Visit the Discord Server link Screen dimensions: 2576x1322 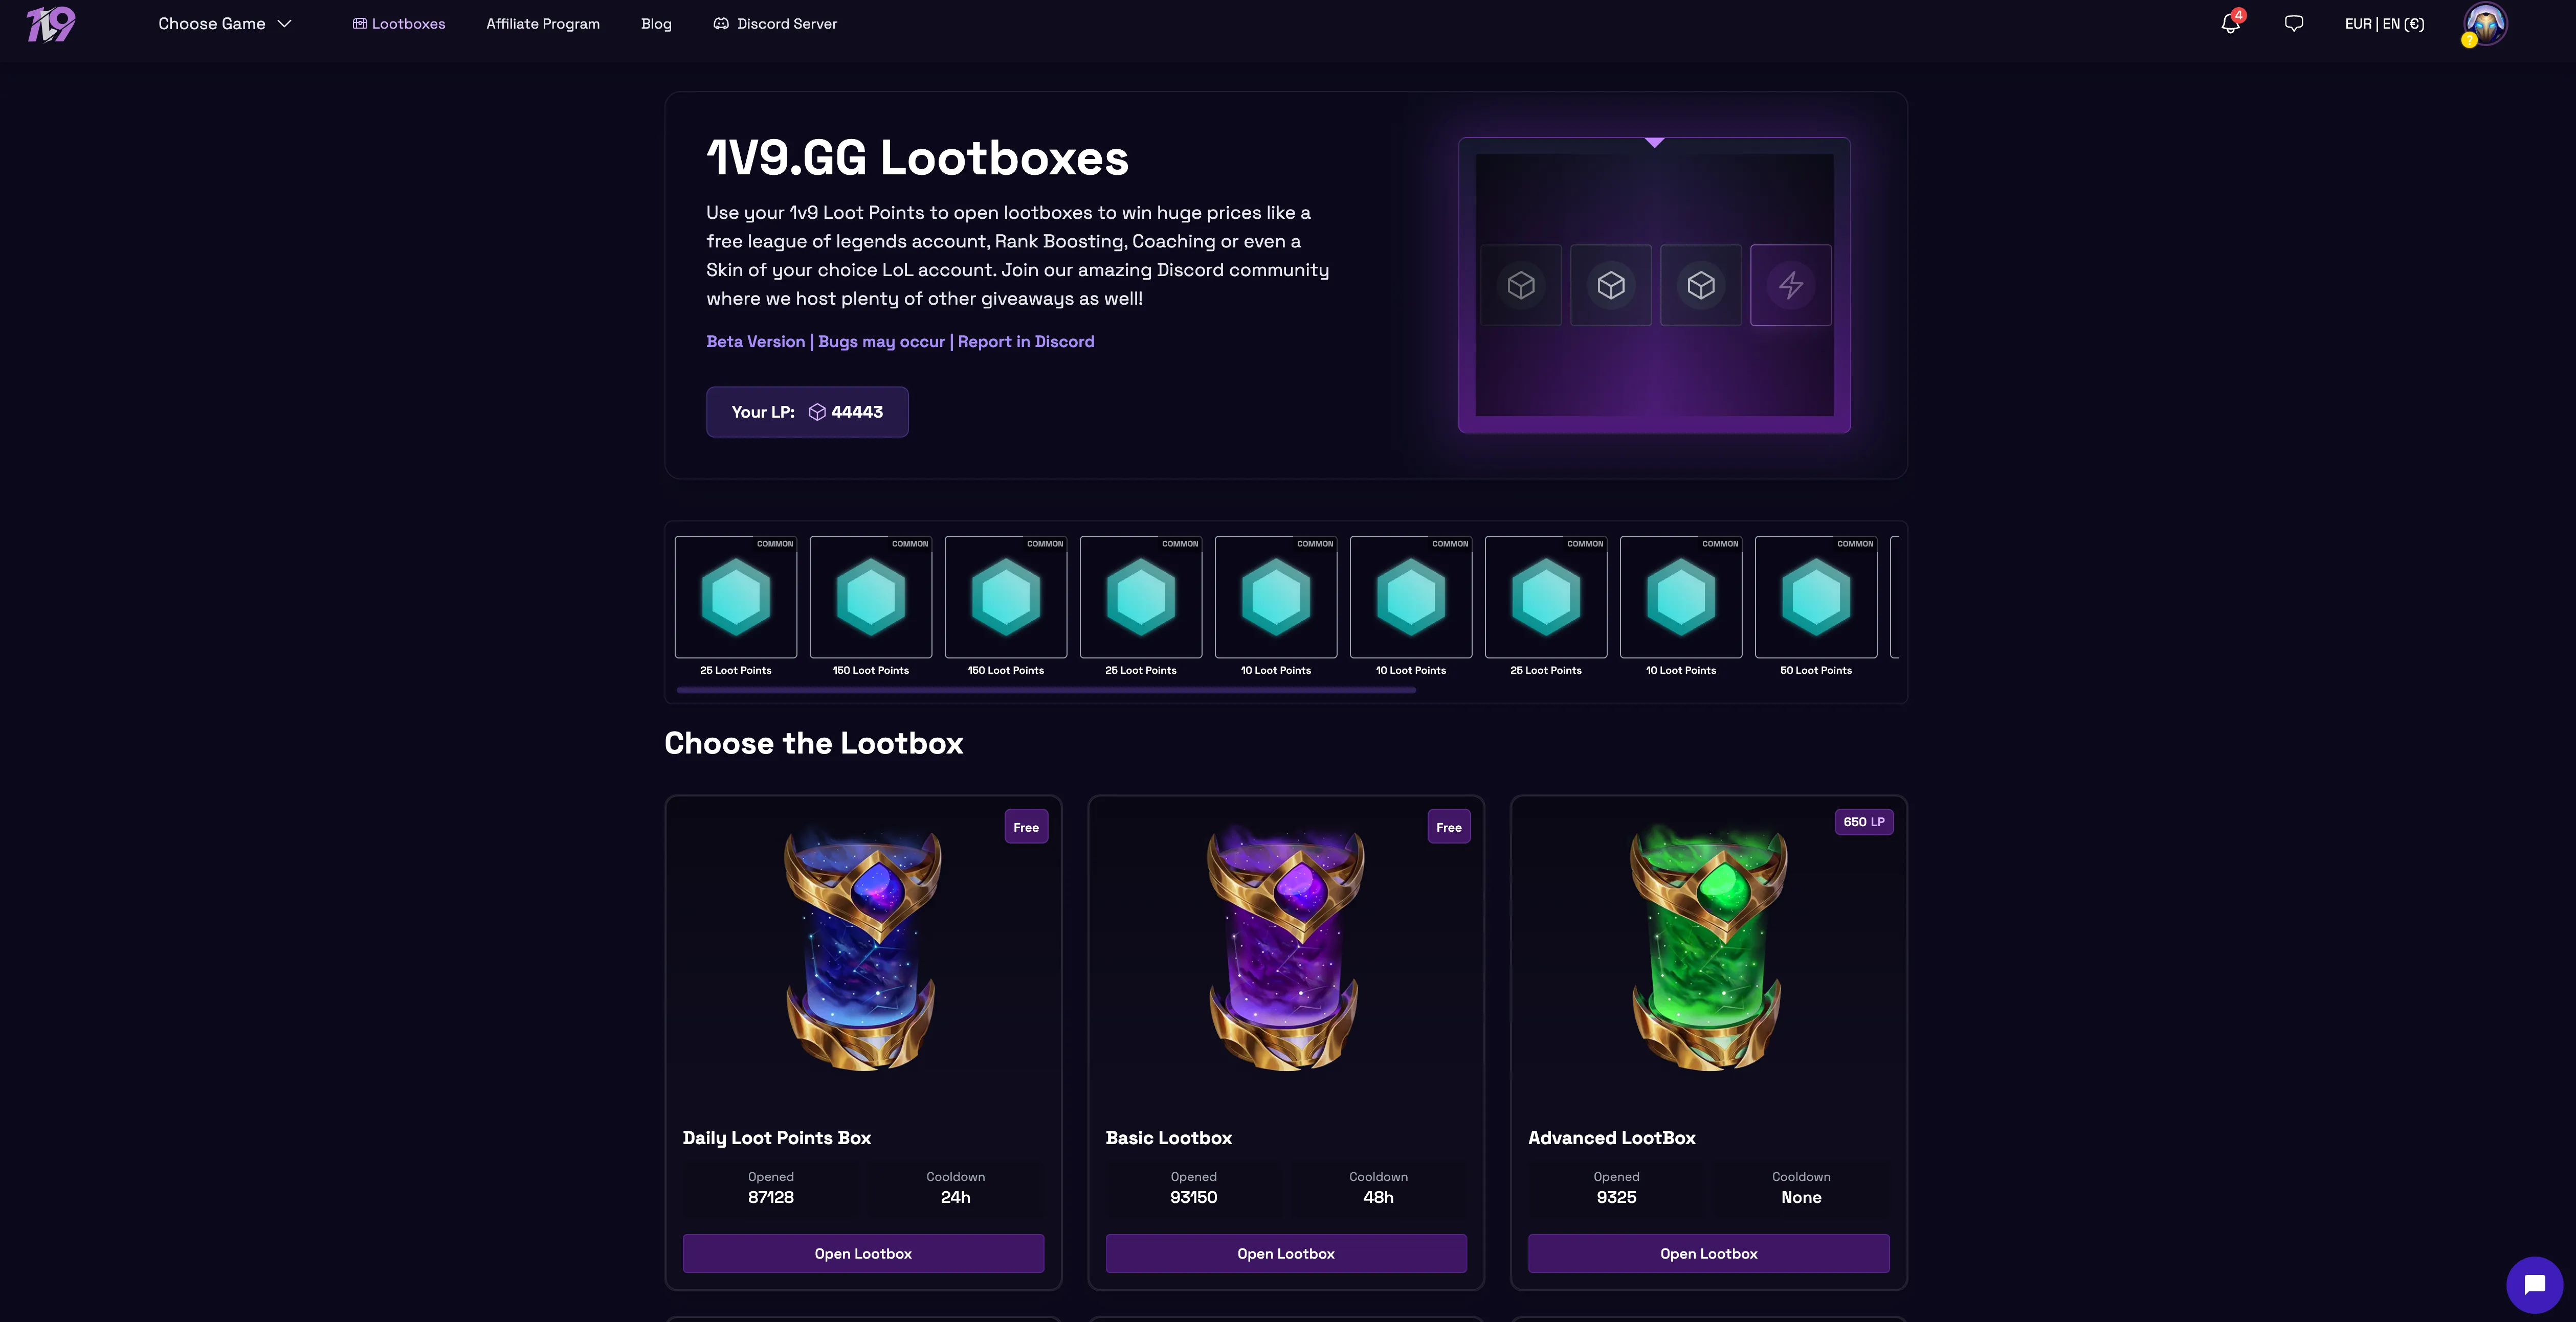[x=775, y=24]
